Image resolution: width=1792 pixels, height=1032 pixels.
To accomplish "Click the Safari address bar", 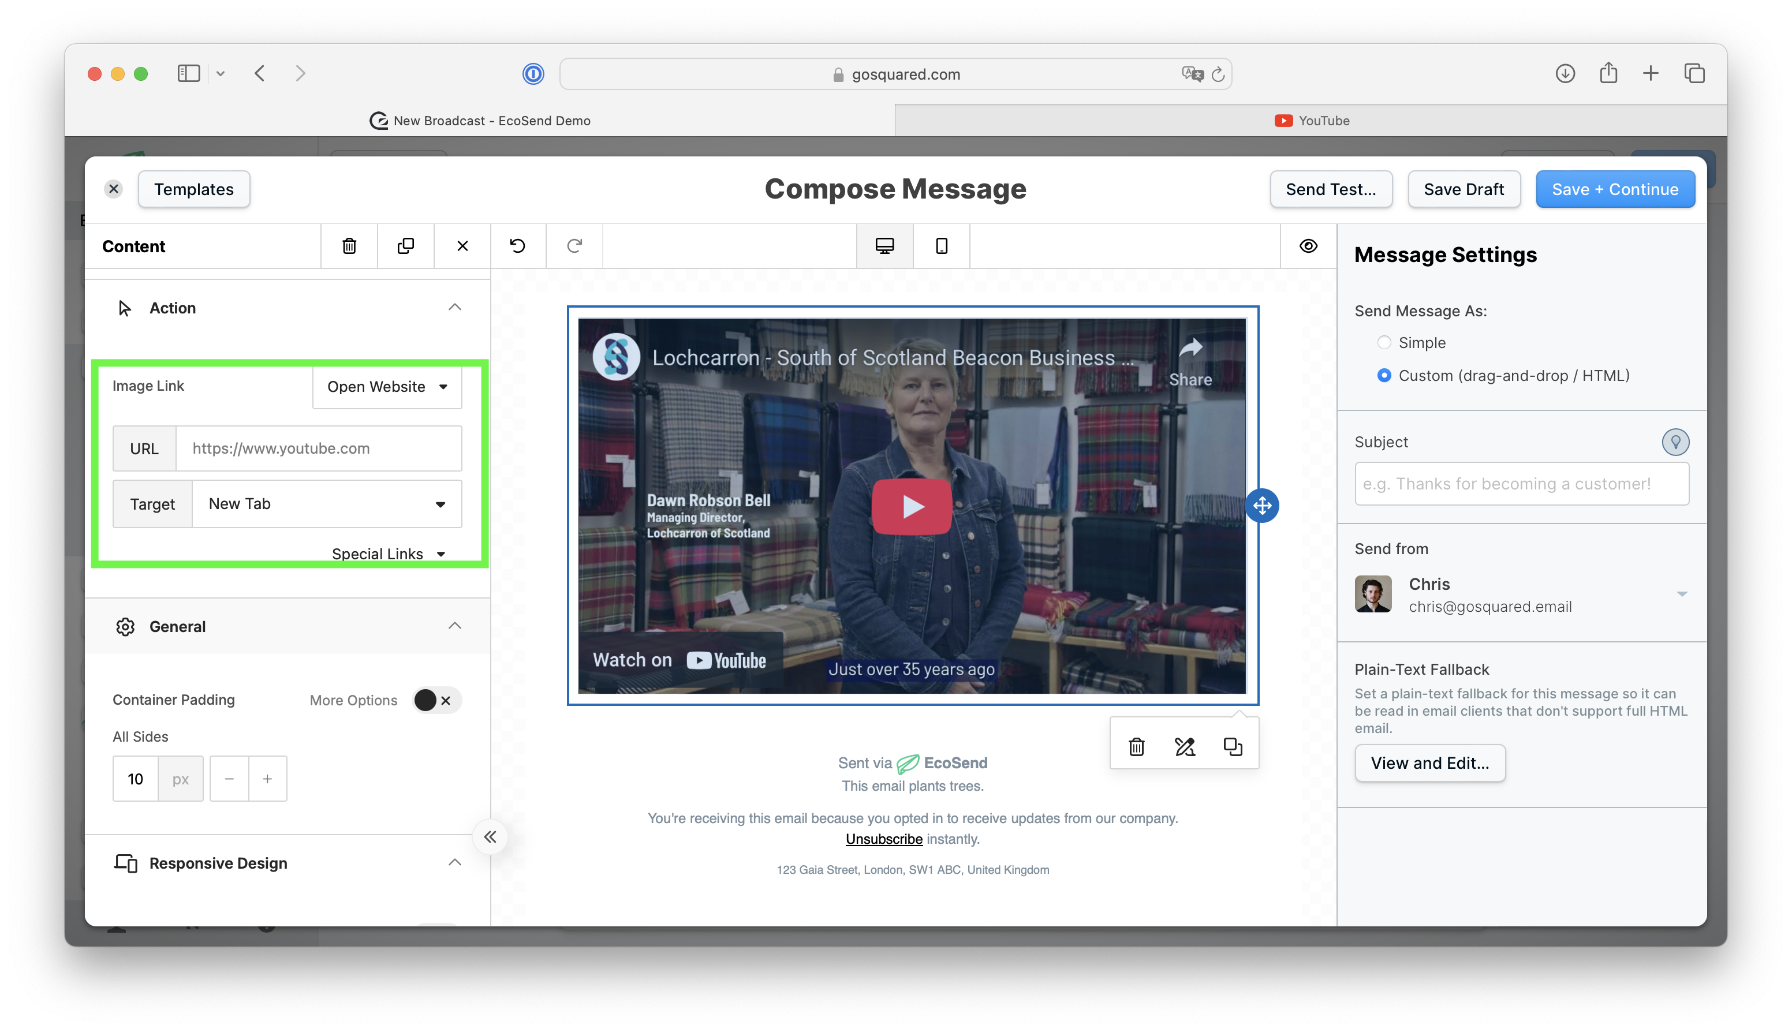I will click(895, 74).
